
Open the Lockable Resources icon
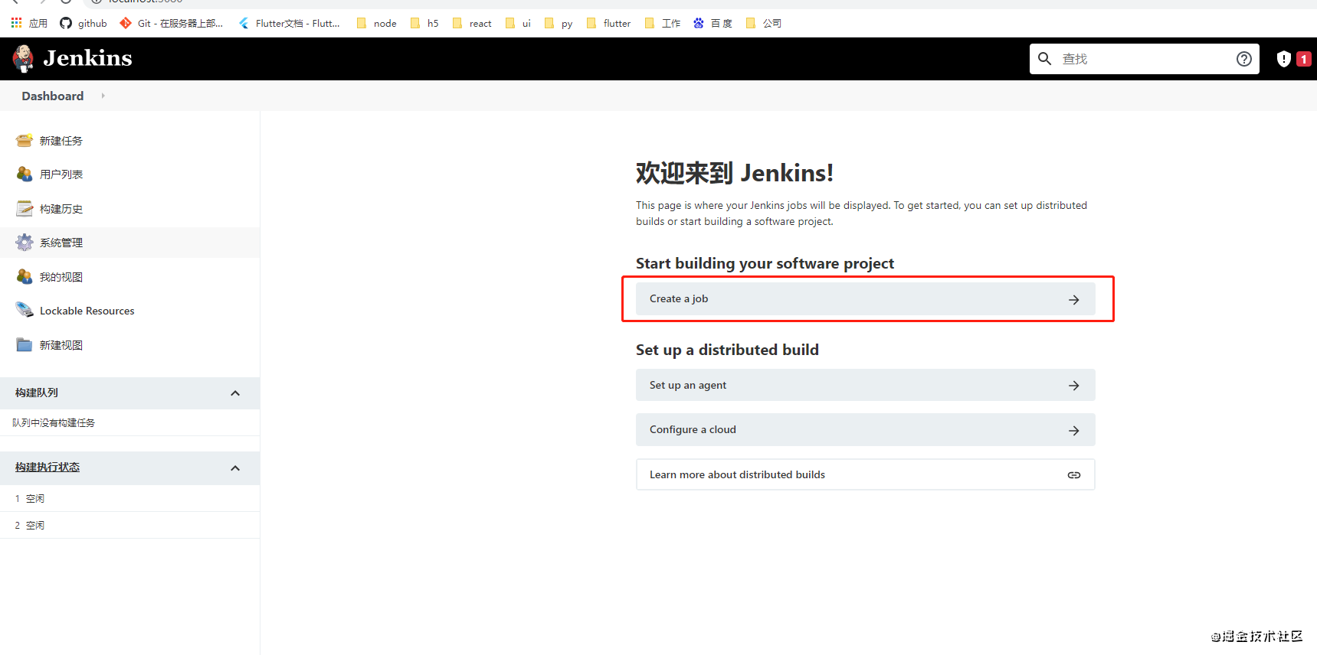coord(25,311)
